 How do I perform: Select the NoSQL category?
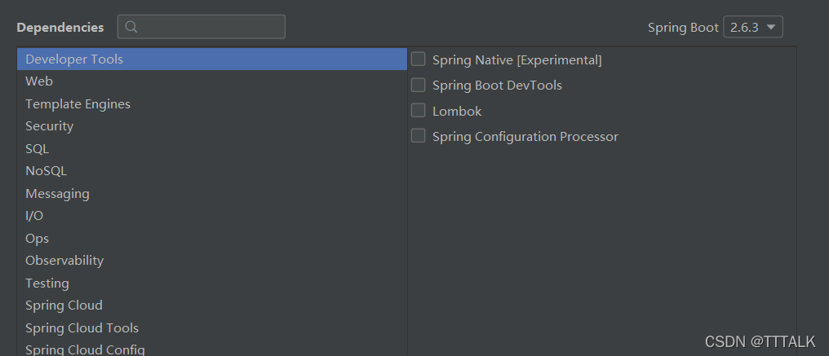click(x=212, y=171)
